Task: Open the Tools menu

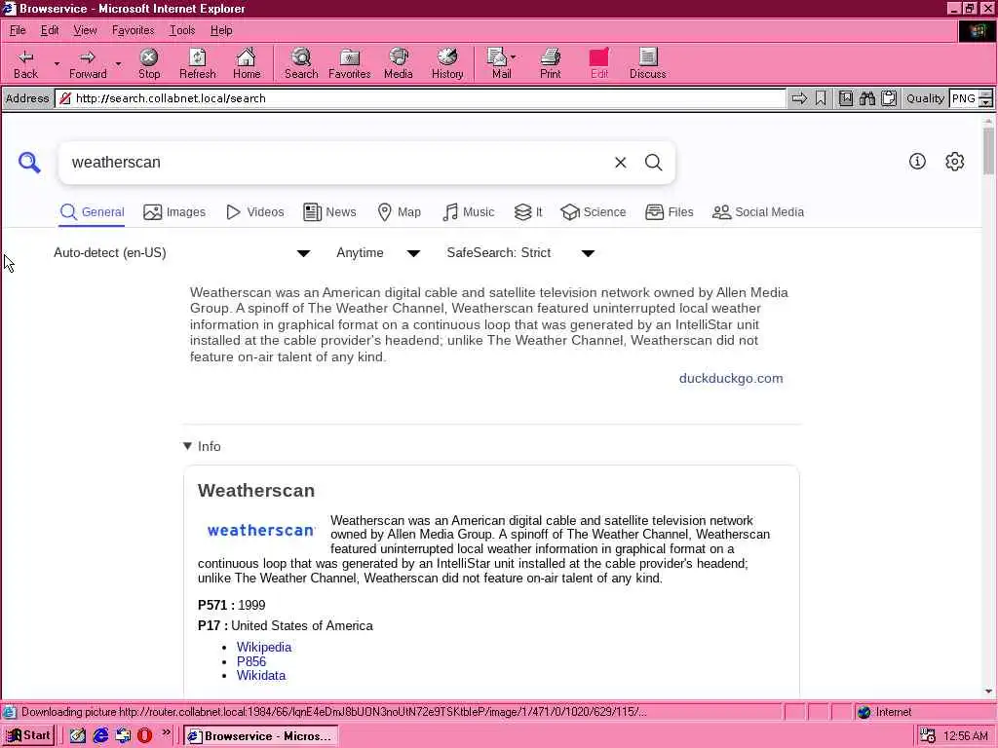Action: pyautogui.click(x=182, y=30)
